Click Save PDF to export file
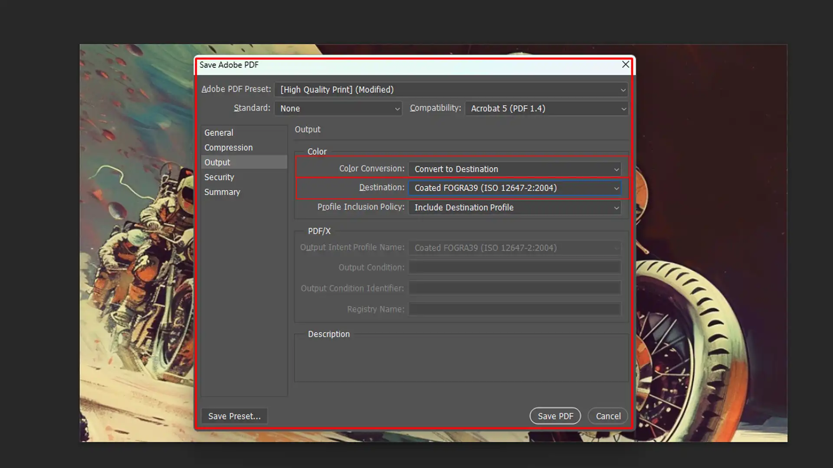Viewport: 833px width, 468px height. (555, 416)
